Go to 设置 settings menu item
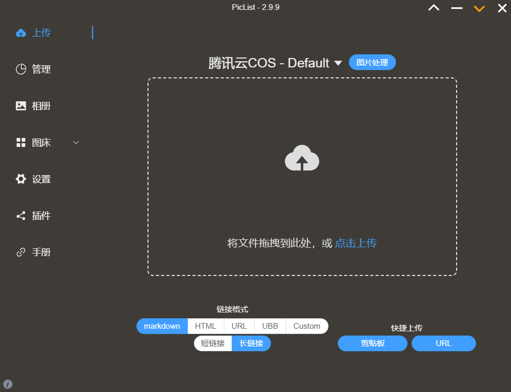The width and height of the screenshot is (511, 392). tap(41, 179)
